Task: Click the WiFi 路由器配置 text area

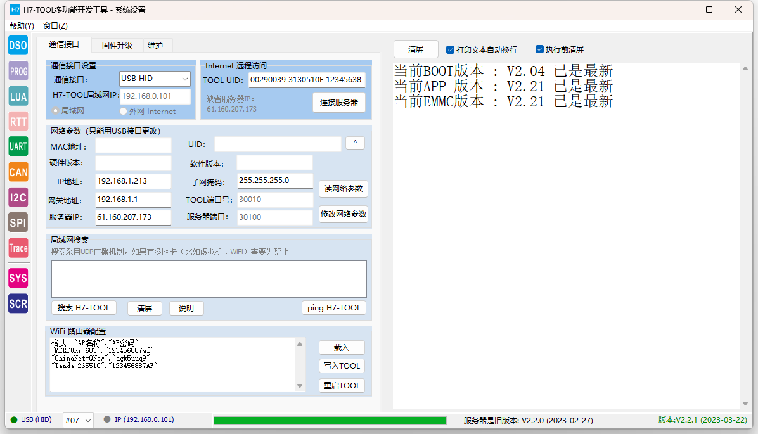Action: coord(173,364)
